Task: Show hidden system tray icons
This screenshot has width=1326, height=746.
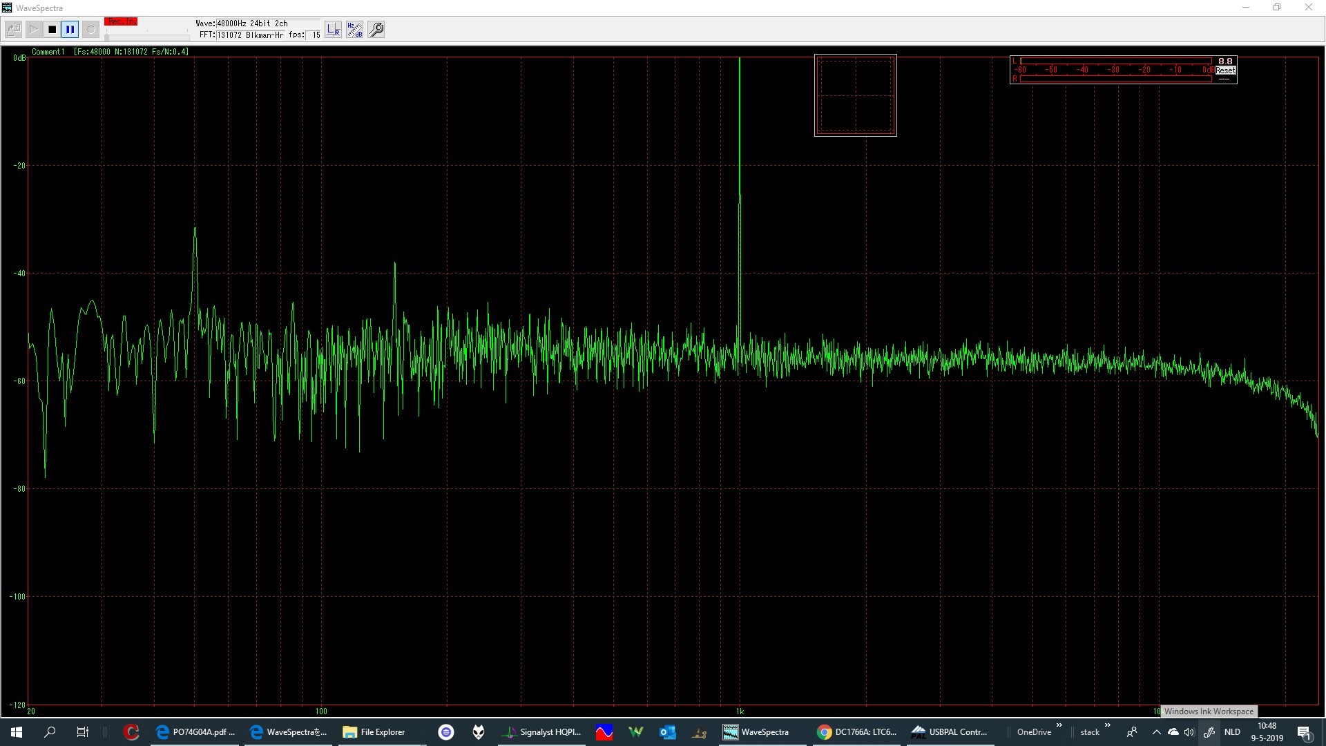Action: coord(1157,732)
